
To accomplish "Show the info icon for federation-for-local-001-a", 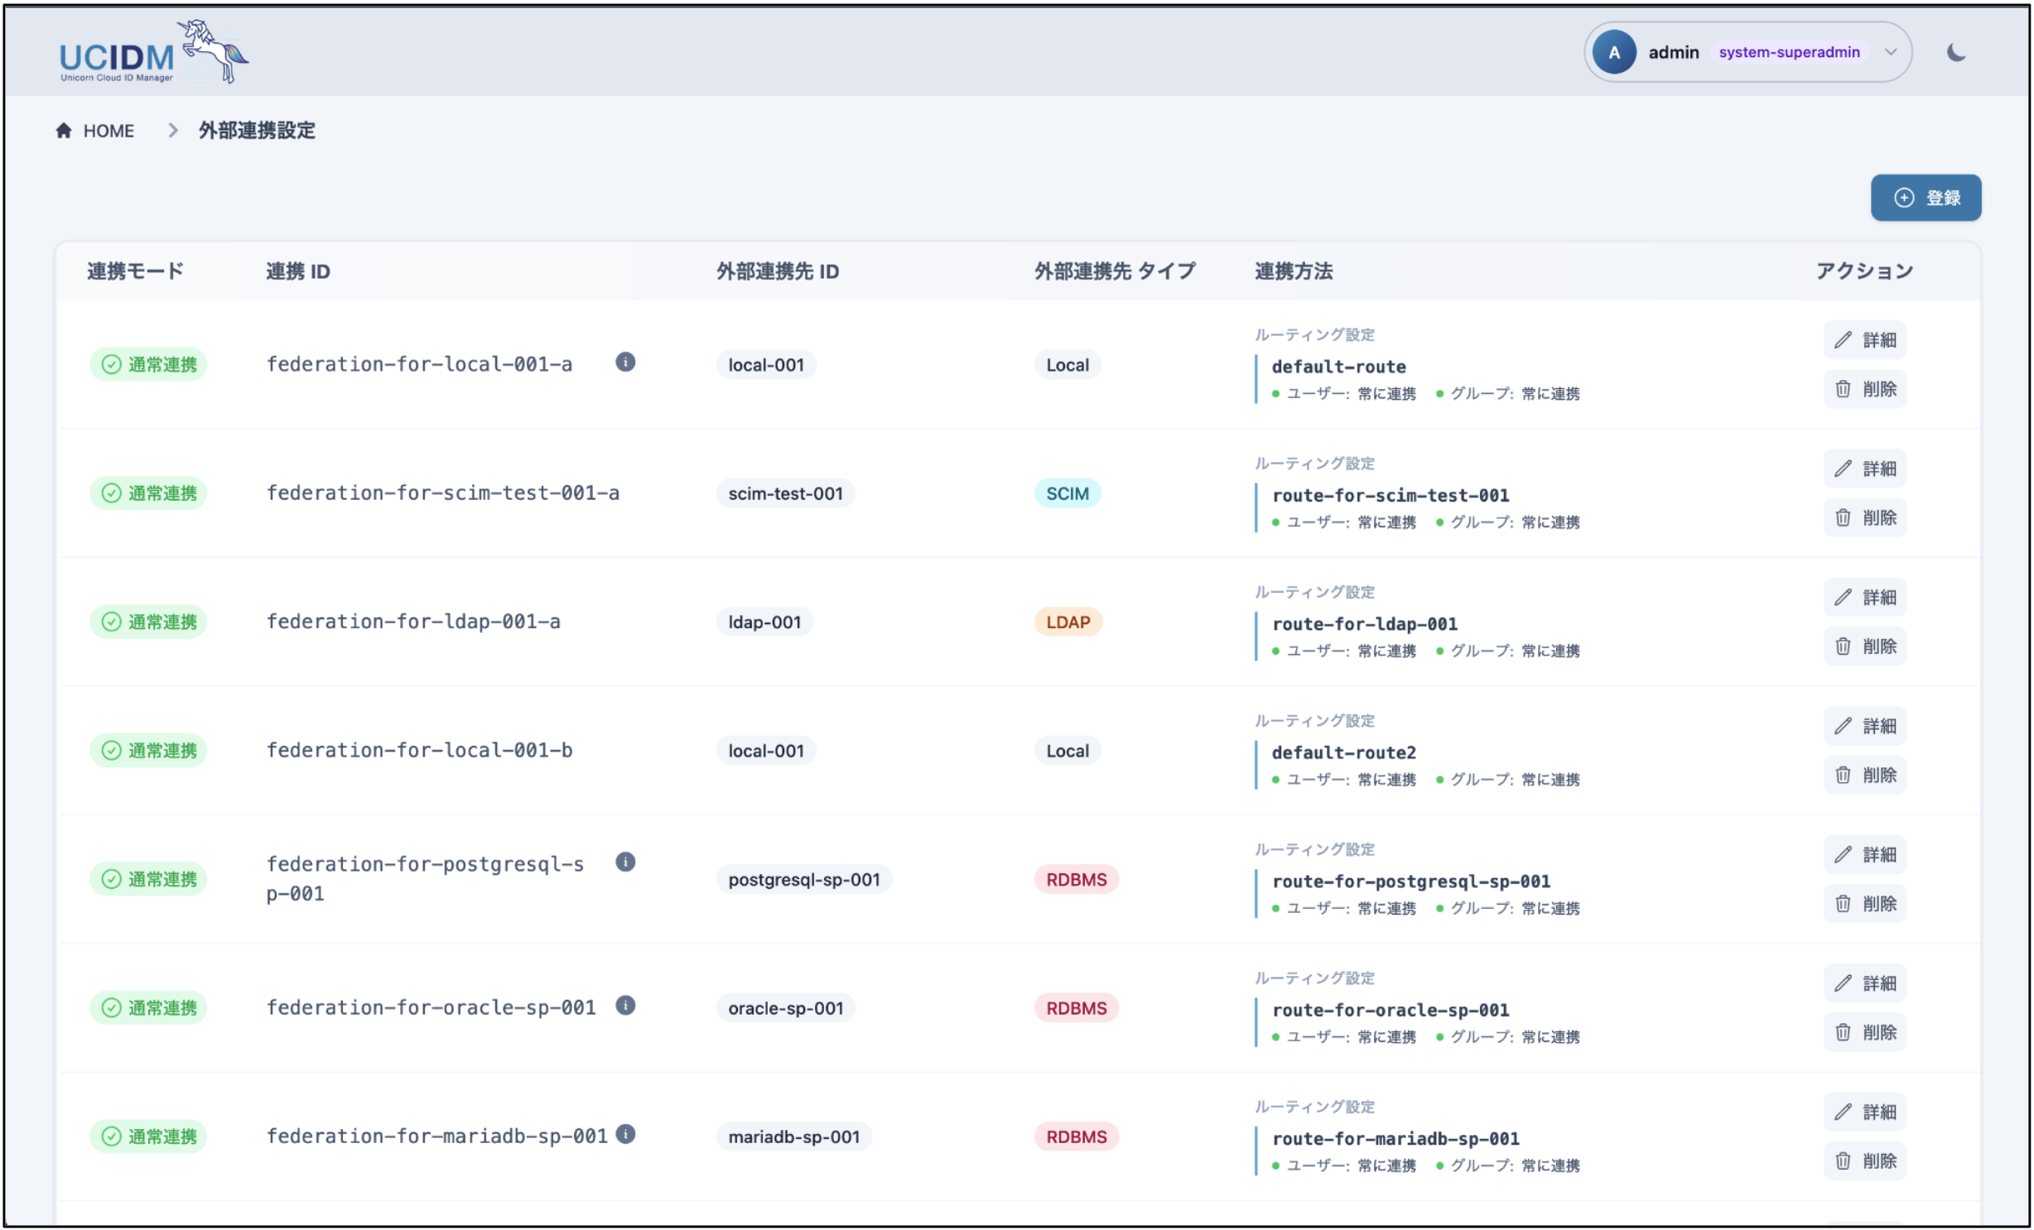I will [x=625, y=362].
